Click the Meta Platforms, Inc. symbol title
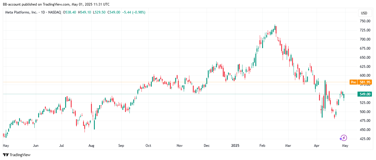Viewport: 376px width, 160px height. [x=21, y=12]
